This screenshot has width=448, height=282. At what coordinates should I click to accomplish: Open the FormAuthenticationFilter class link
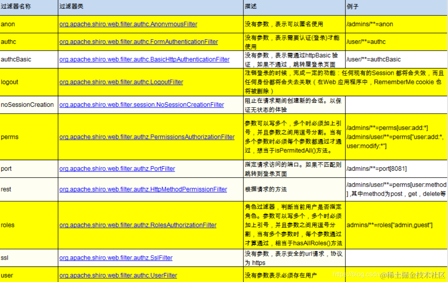tap(138, 42)
